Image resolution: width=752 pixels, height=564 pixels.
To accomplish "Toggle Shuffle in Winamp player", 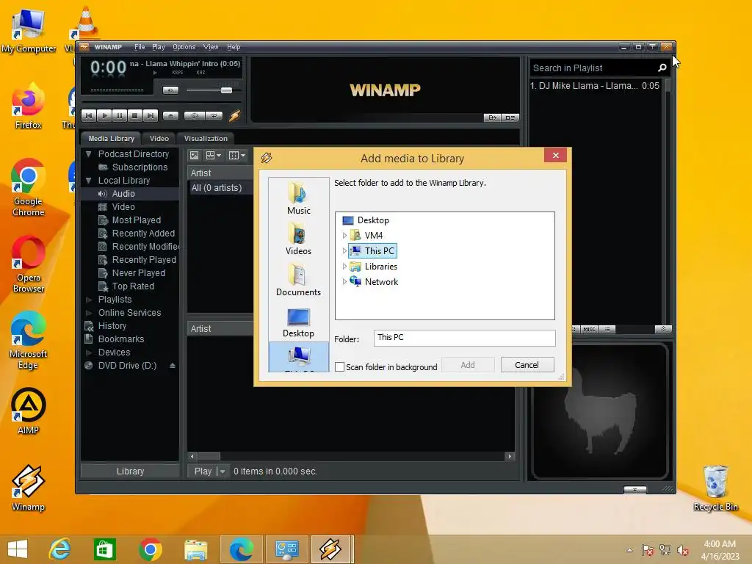I will pyautogui.click(x=195, y=115).
